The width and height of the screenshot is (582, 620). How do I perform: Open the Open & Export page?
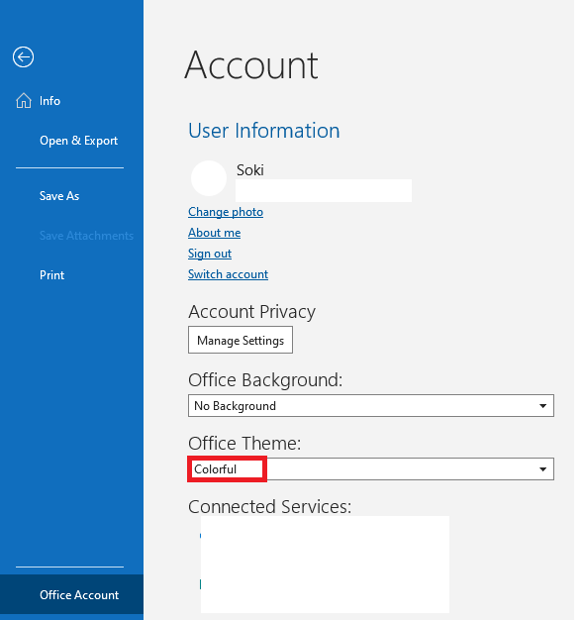[x=78, y=141]
